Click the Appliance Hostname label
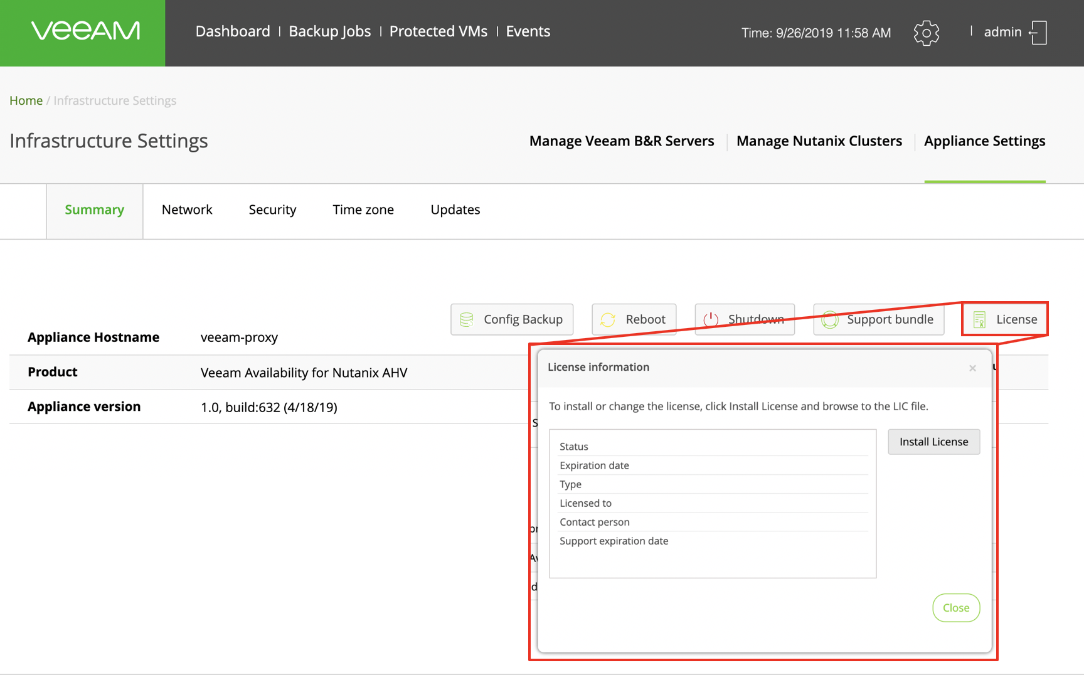Screen dimensions: 1084x675 pos(93,337)
